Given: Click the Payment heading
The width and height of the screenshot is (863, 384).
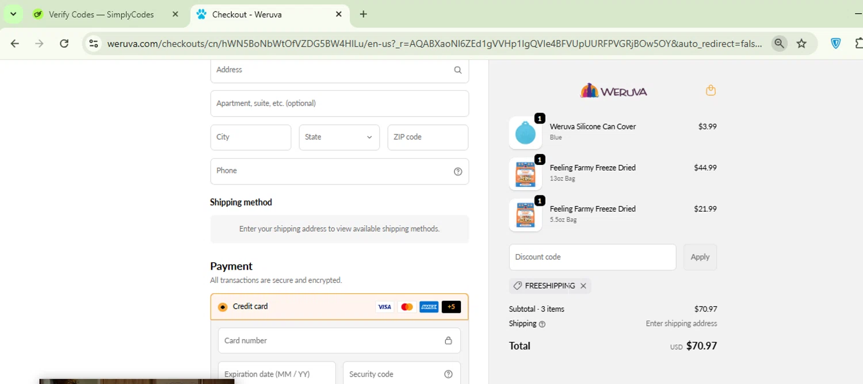Looking at the screenshot, I should coord(231,266).
